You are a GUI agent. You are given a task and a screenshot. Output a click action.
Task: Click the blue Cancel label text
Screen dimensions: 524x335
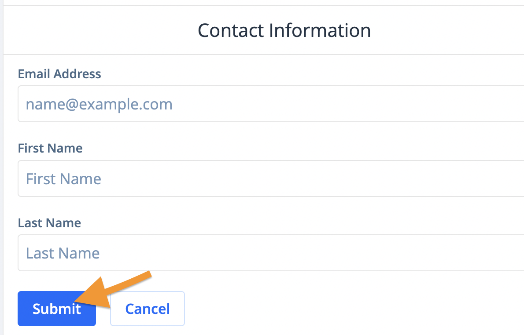coord(148,309)
